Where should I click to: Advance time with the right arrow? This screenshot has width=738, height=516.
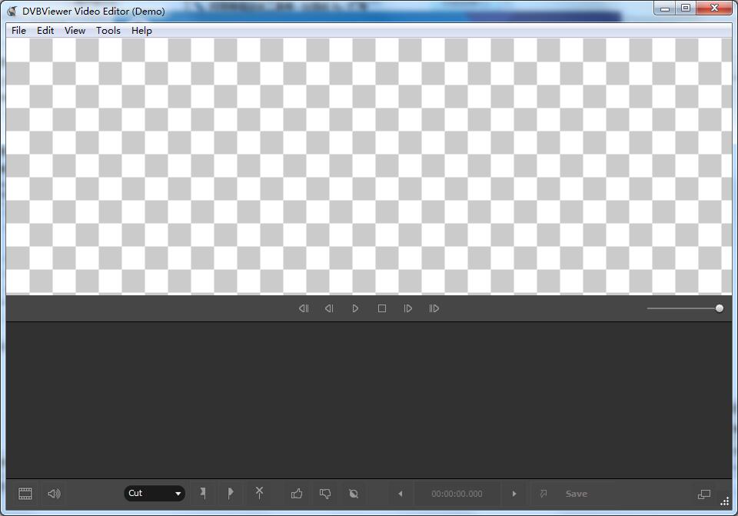point(514,493)
